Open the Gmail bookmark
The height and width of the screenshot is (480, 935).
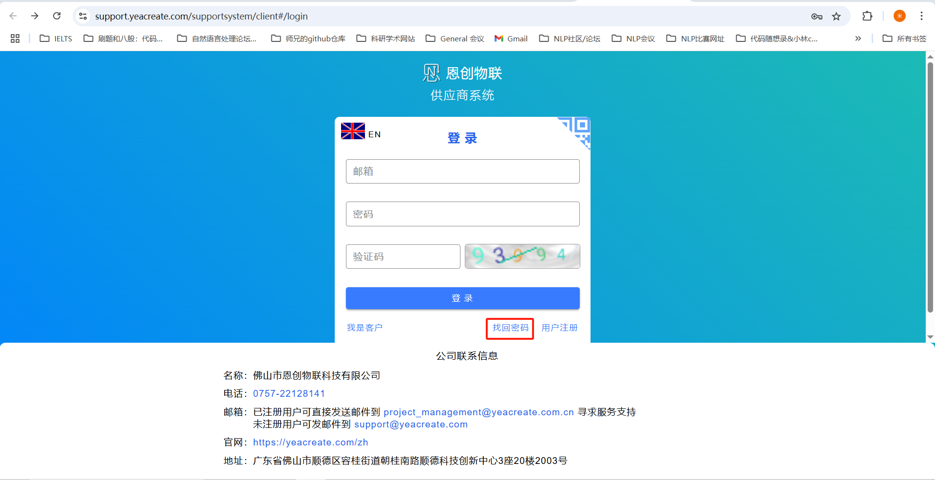(x=511, y=38)
